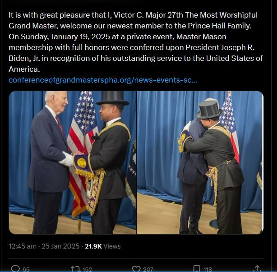Click the reply speech bubble icon

tap(15, 269)
